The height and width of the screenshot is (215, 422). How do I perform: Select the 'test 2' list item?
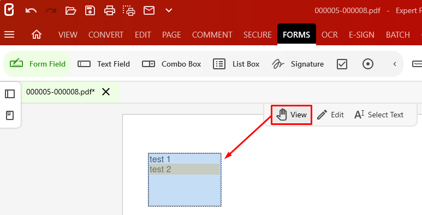[x=185, y=169]
